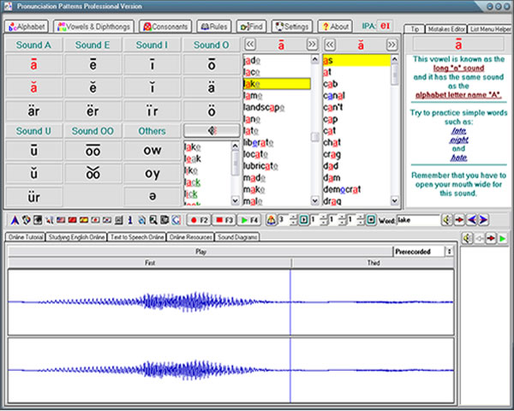Click the long ē sound button
This screenshot has width=514, height=411.
click(x=93, y=65)
